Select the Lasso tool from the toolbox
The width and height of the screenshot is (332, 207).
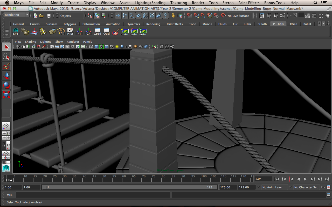click(6, 56)
